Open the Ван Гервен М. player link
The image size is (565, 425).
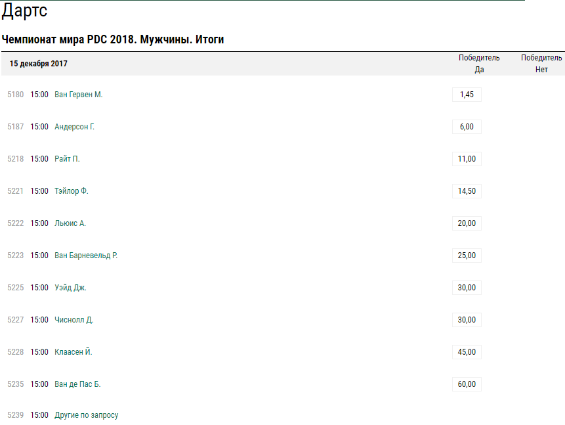point(79,95)
